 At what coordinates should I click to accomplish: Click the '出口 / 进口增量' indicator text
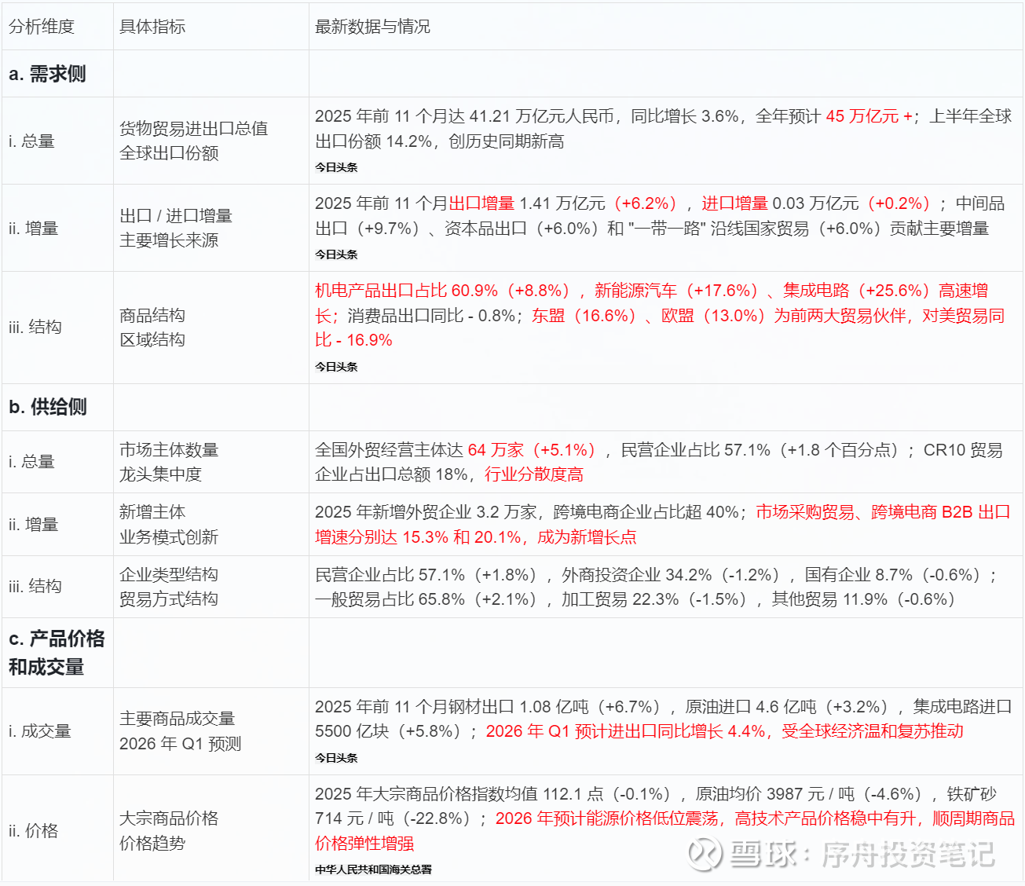[176, 216]
